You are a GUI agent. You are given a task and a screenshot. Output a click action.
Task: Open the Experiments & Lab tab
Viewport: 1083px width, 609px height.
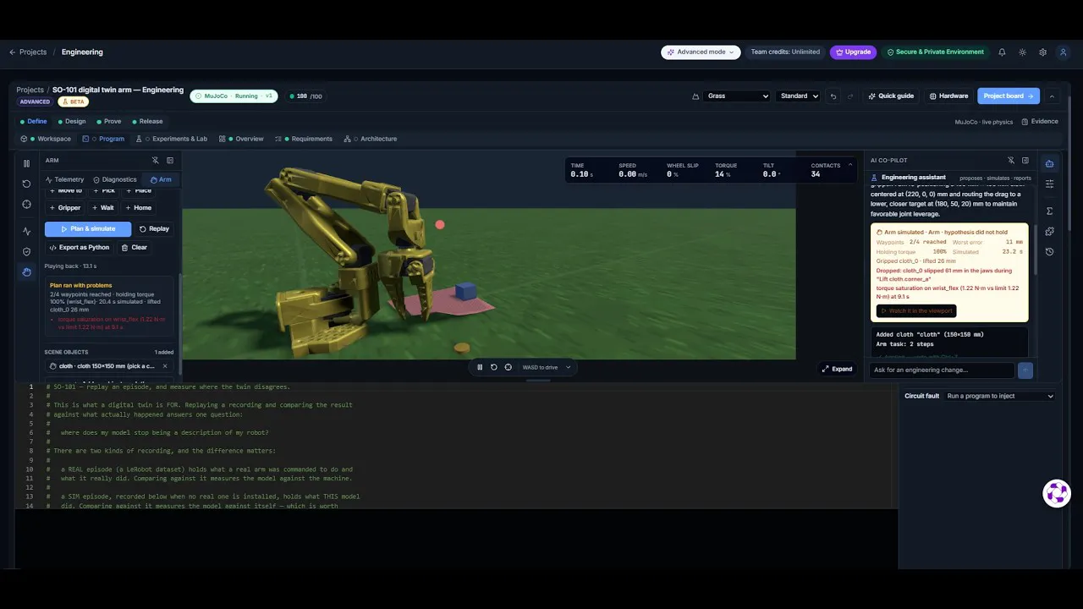coord(171,139)
